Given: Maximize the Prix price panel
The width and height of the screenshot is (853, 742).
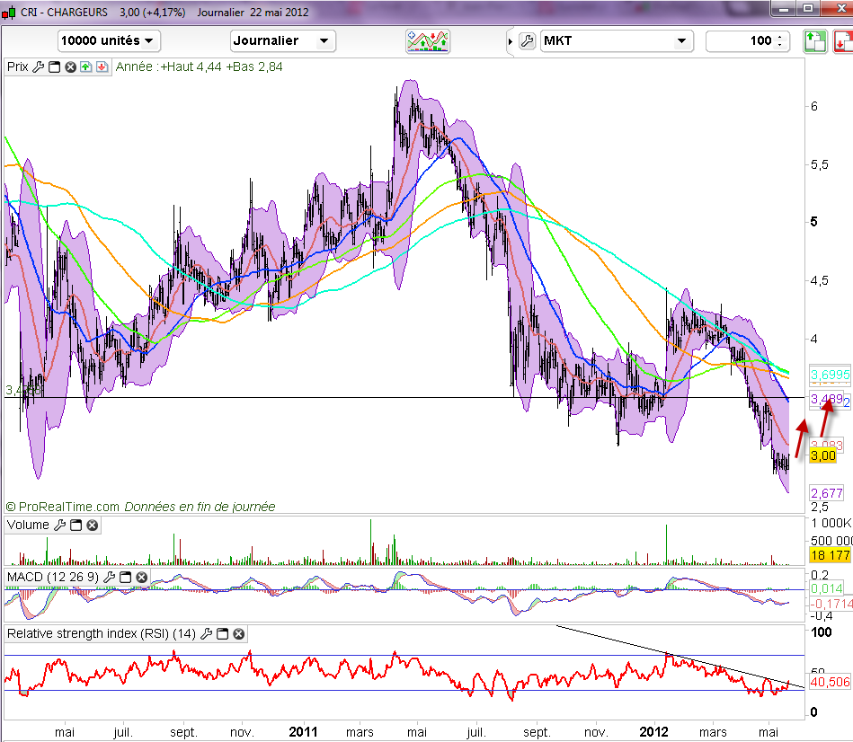Looking at the screenshot, I should click(x=54, y=66).
